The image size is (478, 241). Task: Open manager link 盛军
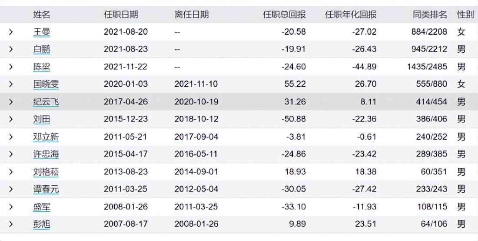pos(42,207)
